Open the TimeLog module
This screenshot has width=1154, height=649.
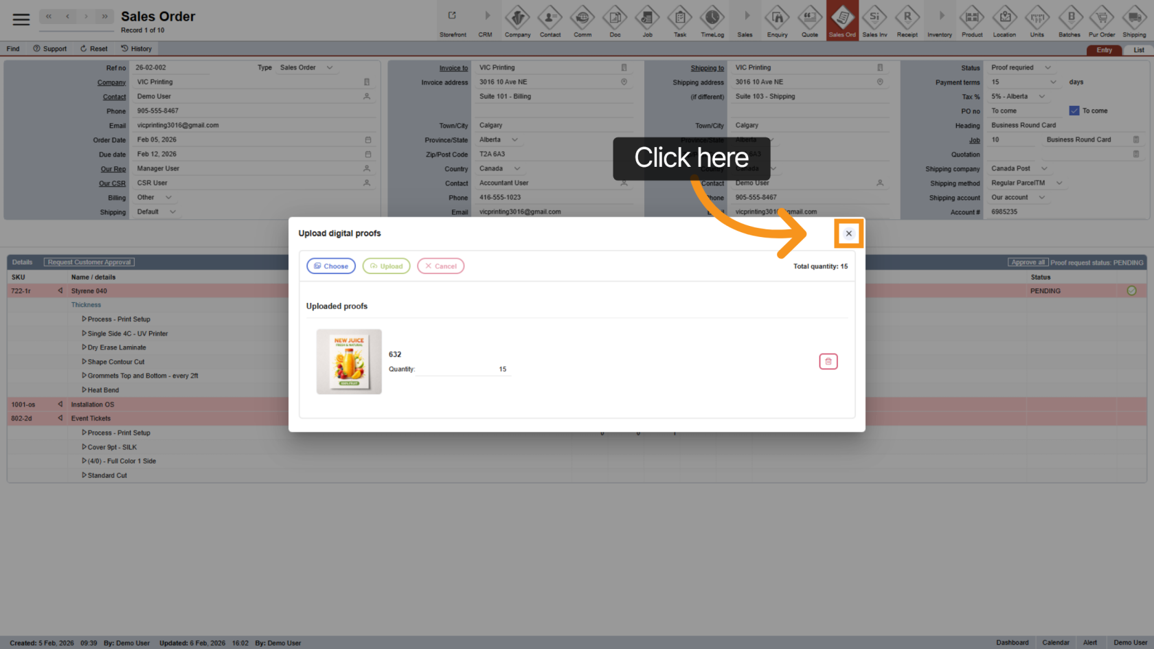[x=712, y=21]
